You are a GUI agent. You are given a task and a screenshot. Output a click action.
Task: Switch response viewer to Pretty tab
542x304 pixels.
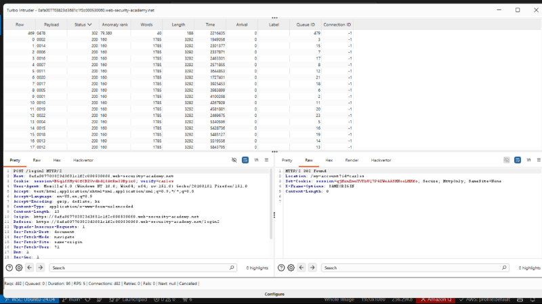(287, 160)
